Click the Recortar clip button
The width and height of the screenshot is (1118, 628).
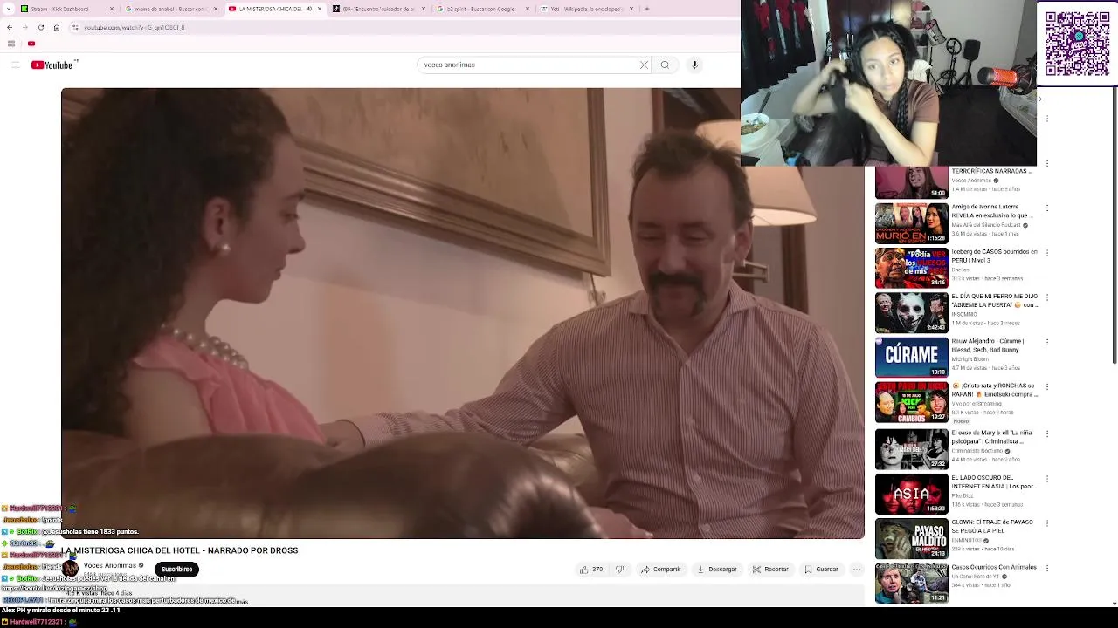(x=771, y=570)
